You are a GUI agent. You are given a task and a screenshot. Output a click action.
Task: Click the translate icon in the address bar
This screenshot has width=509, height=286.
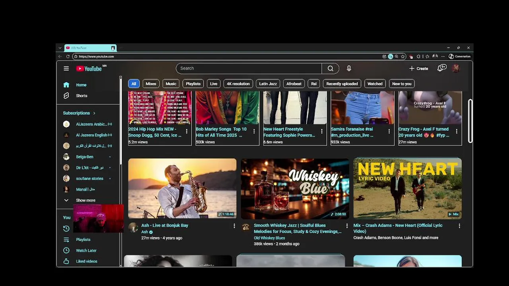390,56
